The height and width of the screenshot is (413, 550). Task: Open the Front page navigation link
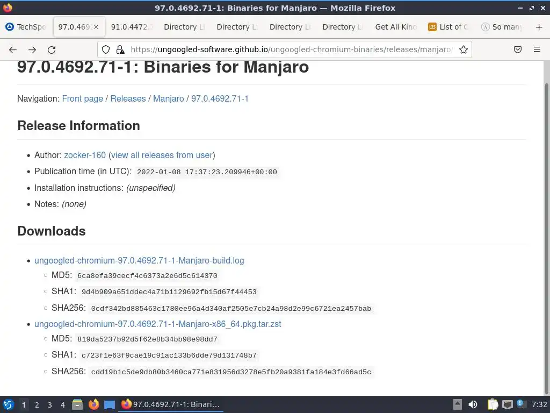(82, 99)
